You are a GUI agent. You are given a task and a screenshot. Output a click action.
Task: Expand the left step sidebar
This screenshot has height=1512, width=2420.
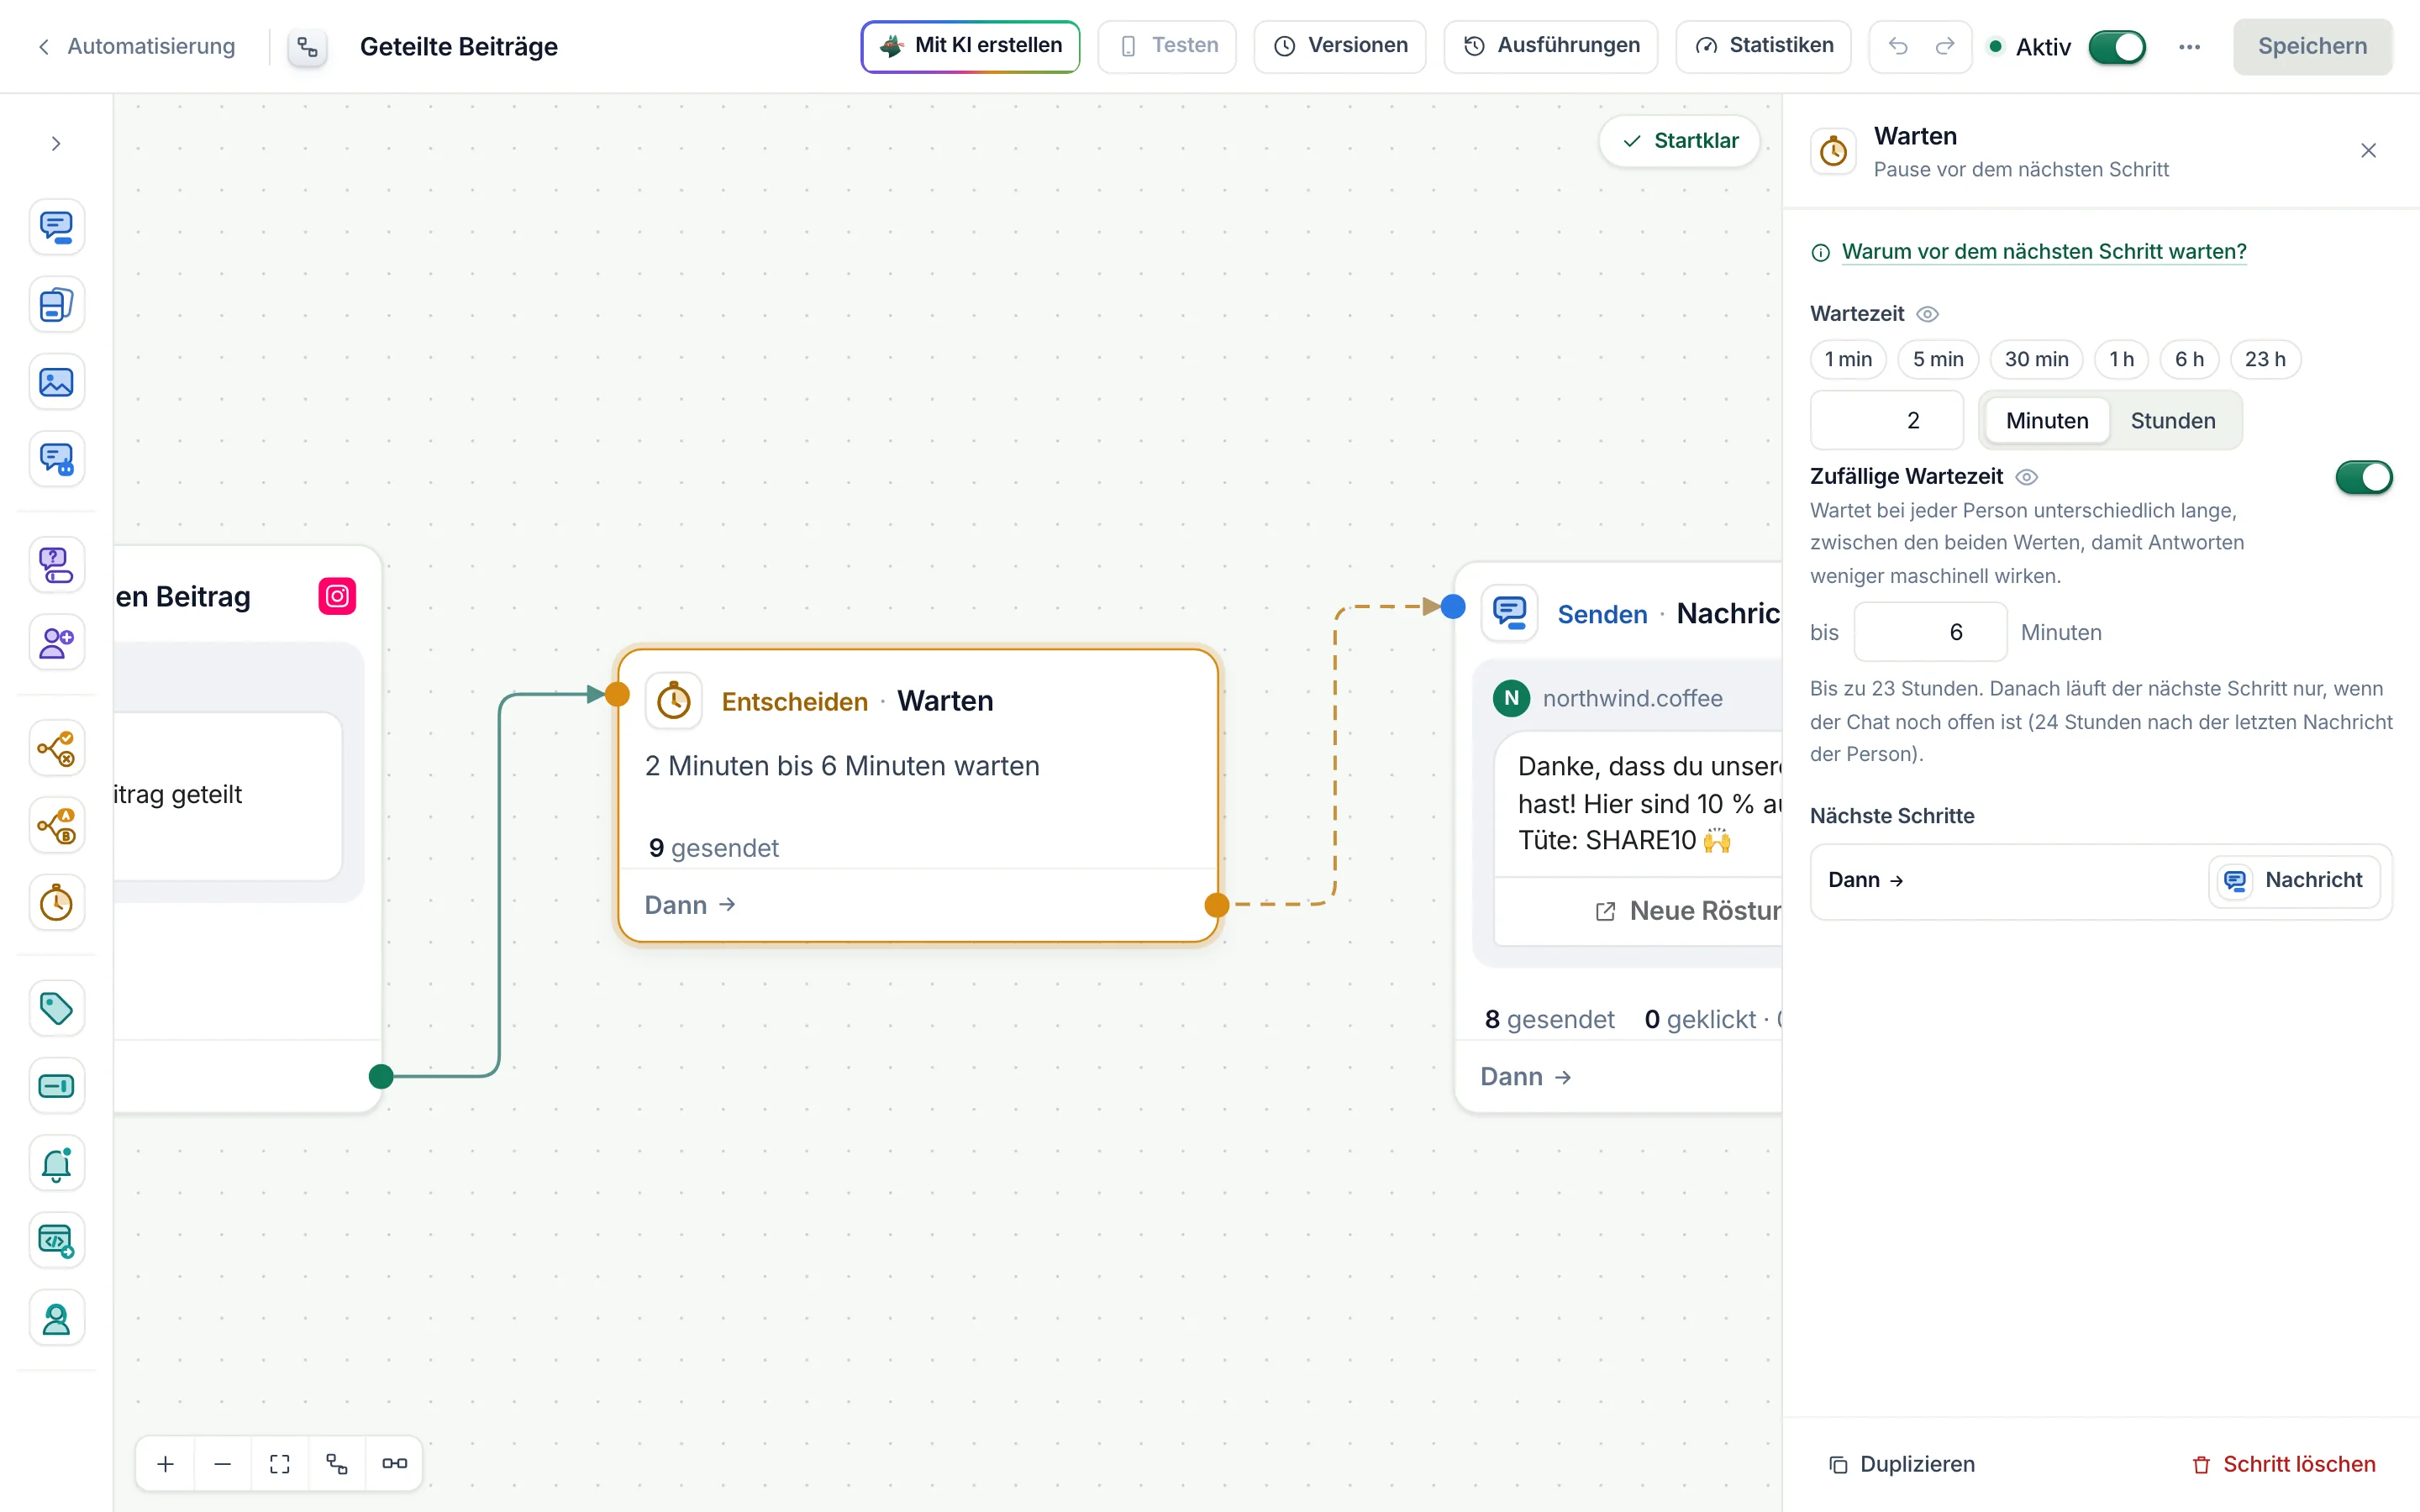pos(56,144)
